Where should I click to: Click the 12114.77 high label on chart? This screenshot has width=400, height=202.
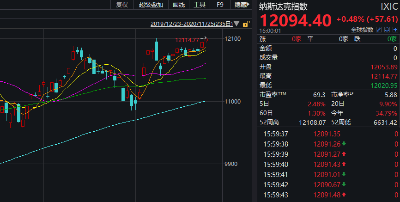187,40
